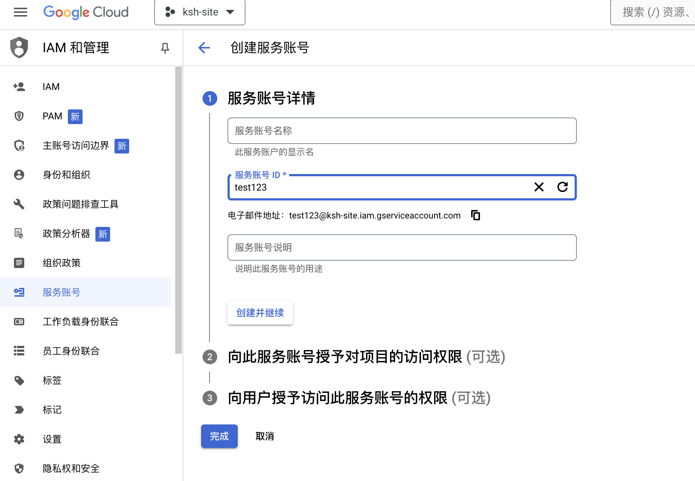Click the 员工身份联合 list icon
The width and height of the screenshot is (695, 481).
[x=19, y=351]
